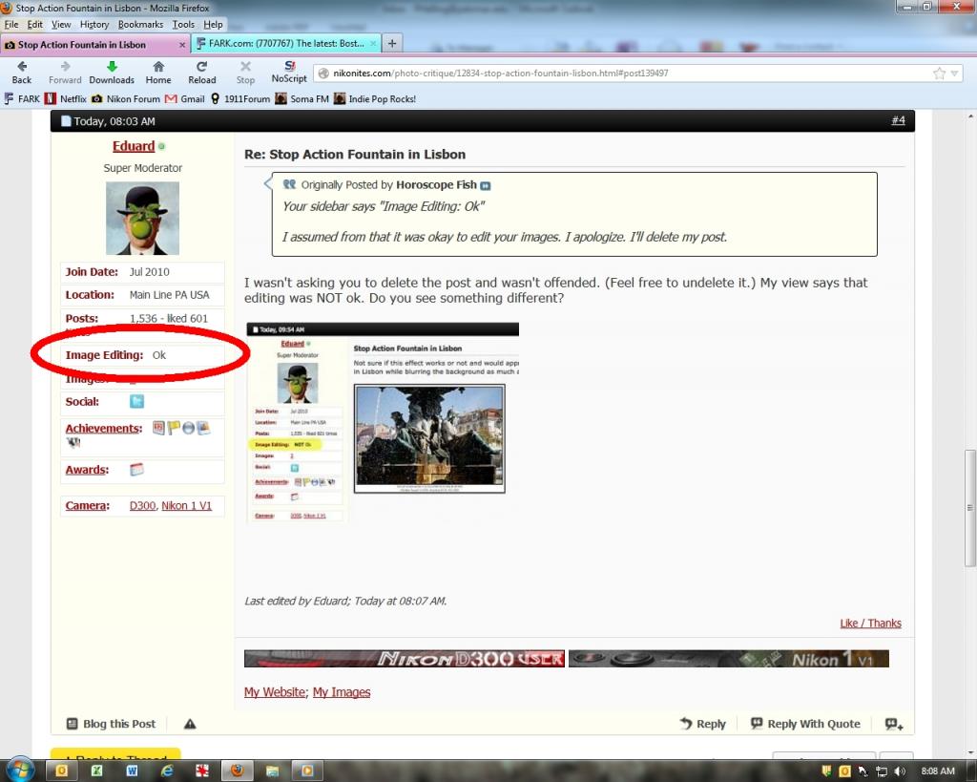Open the Like / Thanks link

[870, 623]
